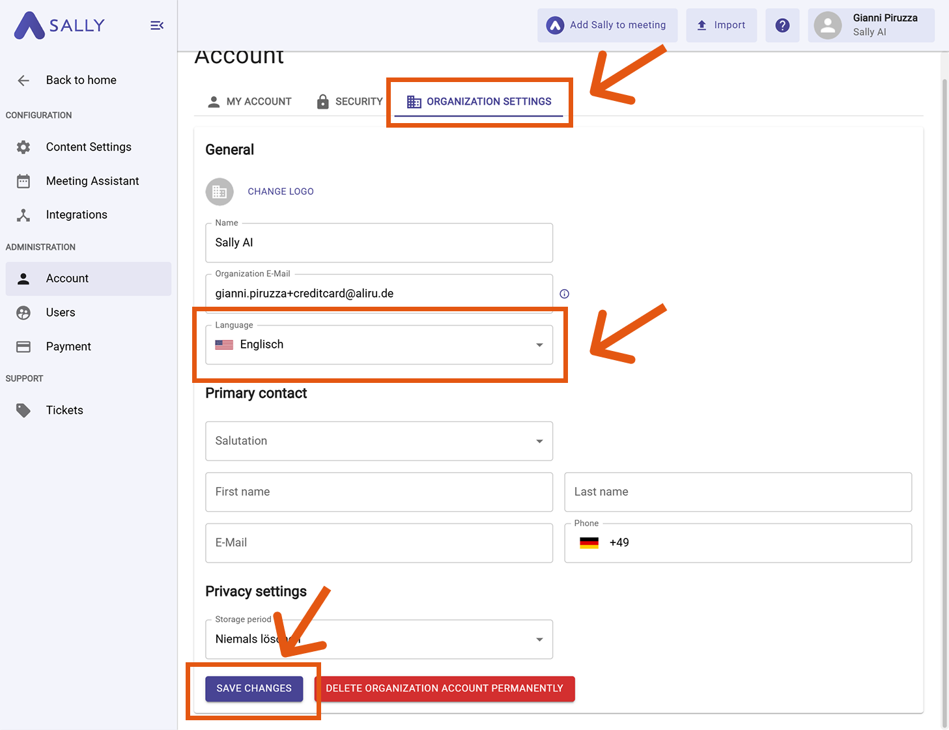Click user avatar icon in top bar

click(x=828, y=25)
